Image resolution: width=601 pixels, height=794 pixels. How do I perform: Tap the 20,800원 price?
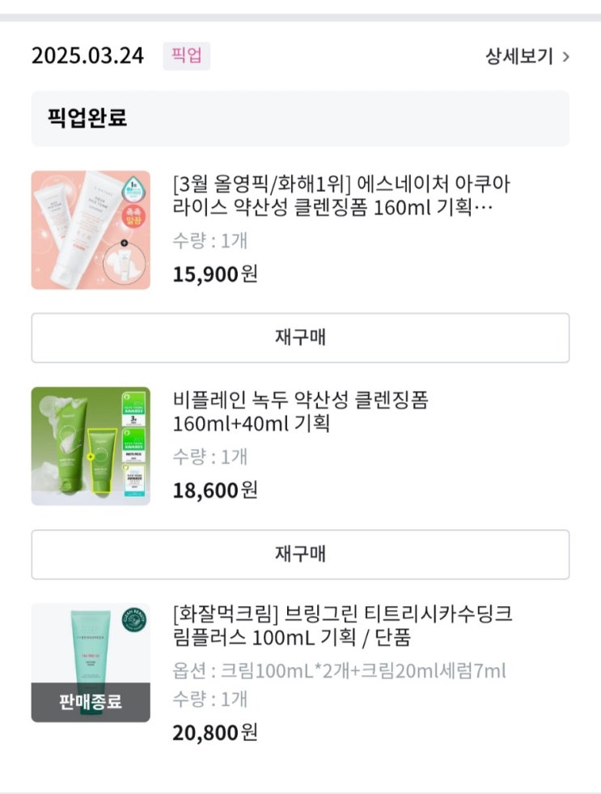(x=215, y=732)
